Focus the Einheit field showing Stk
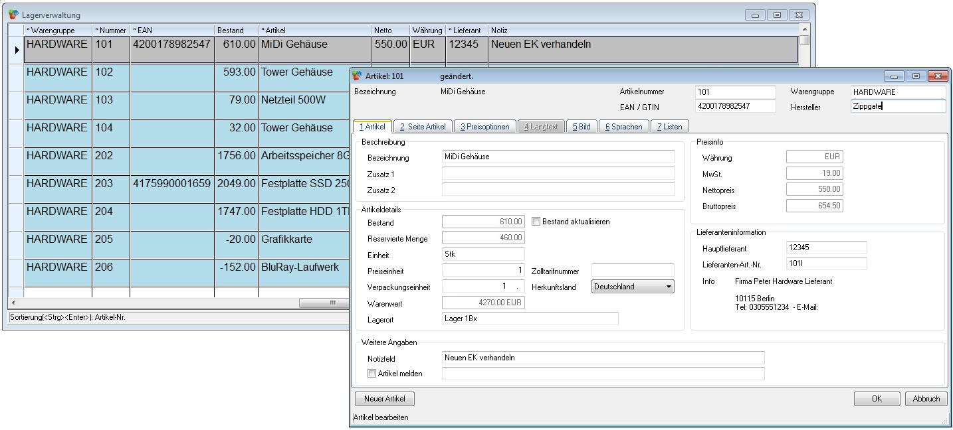The width and height of the screenshot is (953, 430). point(483,254)
